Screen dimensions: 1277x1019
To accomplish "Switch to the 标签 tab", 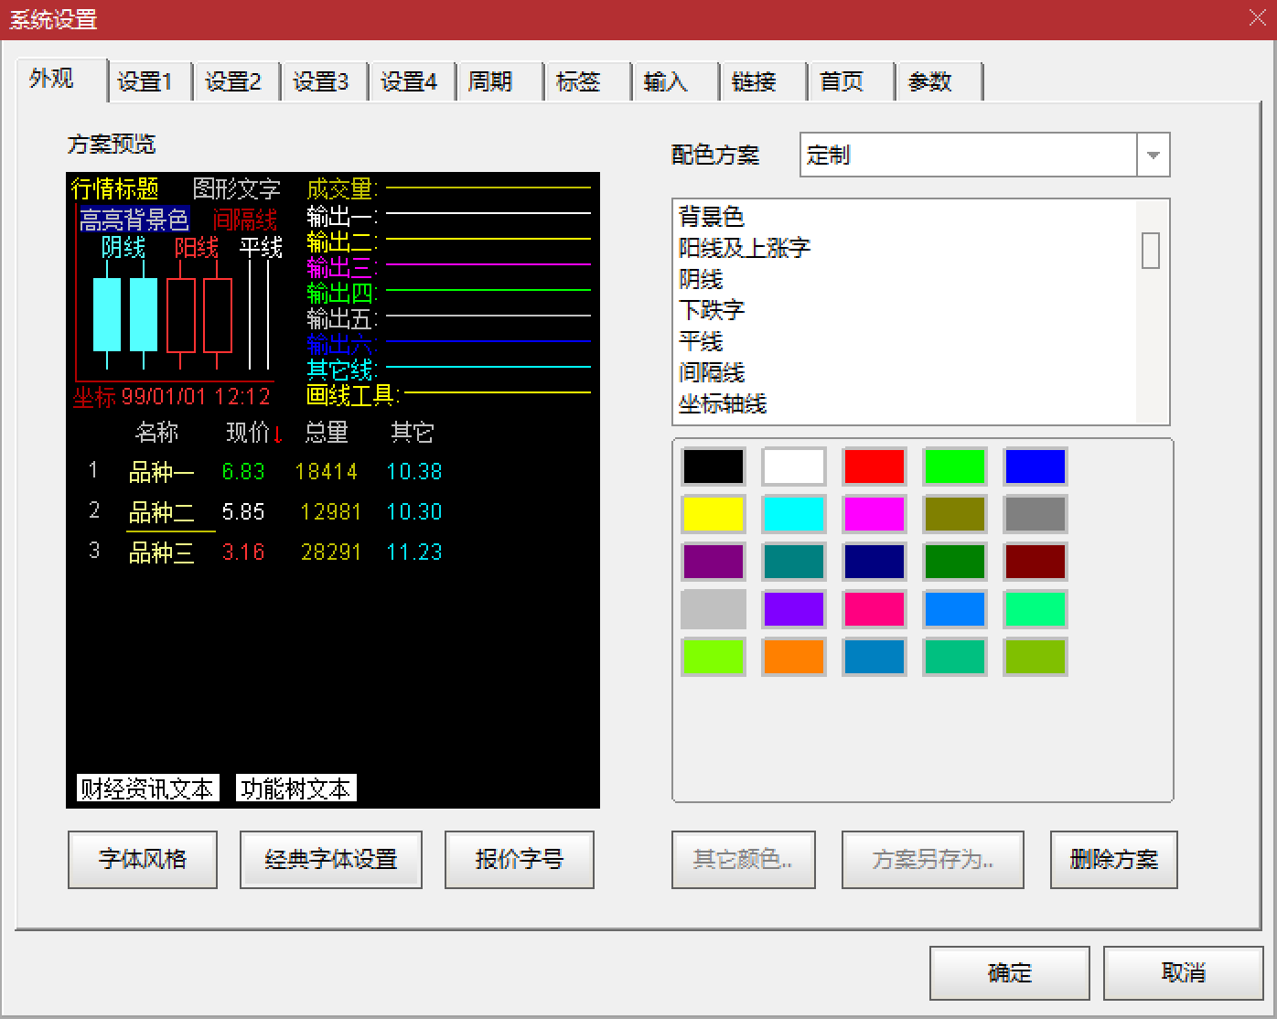I will (588, 81).
